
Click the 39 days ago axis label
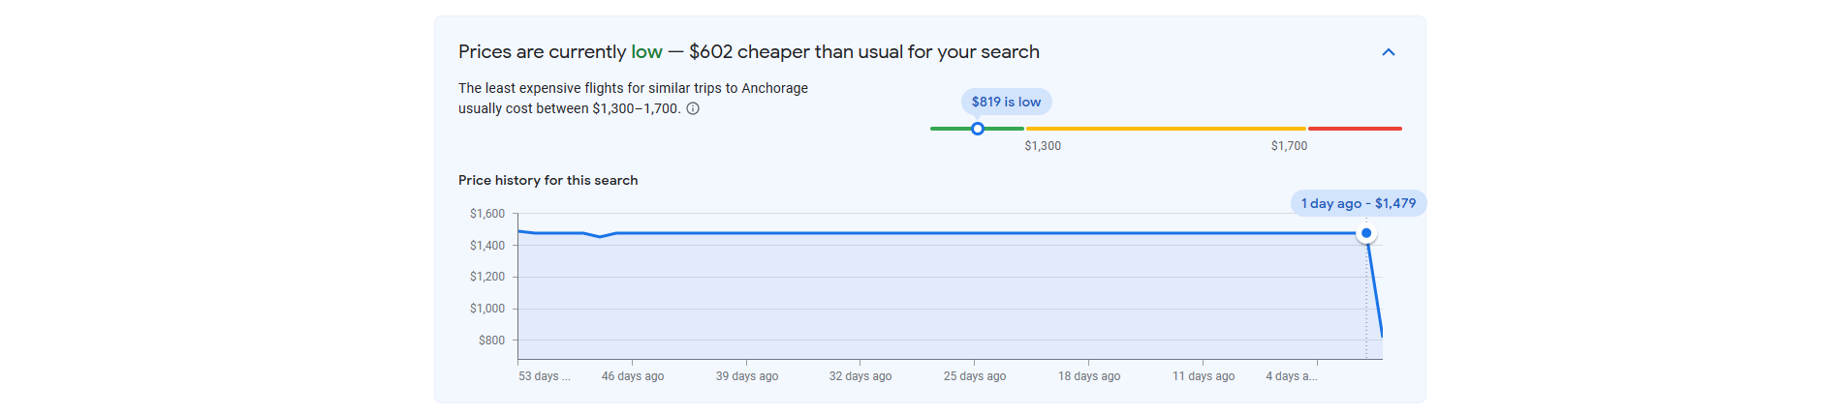[x=747, y=376]
